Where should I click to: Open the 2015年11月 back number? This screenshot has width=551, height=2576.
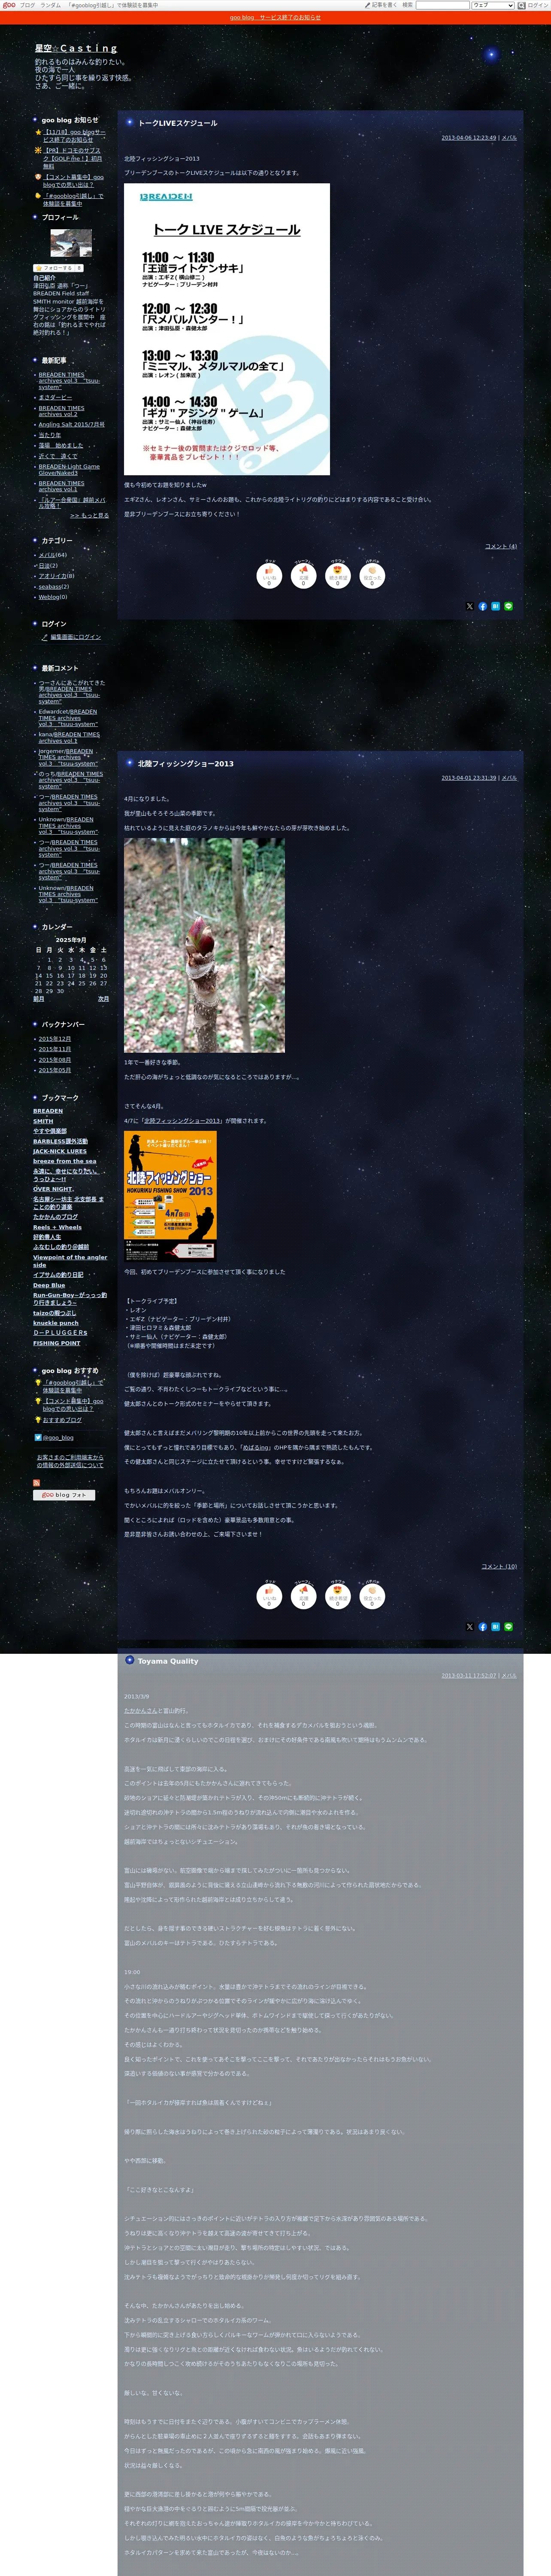tap(55, 1049)
